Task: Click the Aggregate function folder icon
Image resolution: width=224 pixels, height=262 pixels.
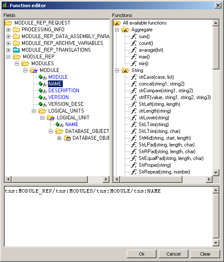Action: (126, 30)
